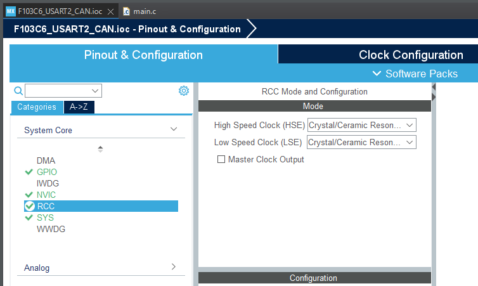This screenshot has width=478, height=286.
Task: Collapse the System Core category
Action: coord(174,129)
